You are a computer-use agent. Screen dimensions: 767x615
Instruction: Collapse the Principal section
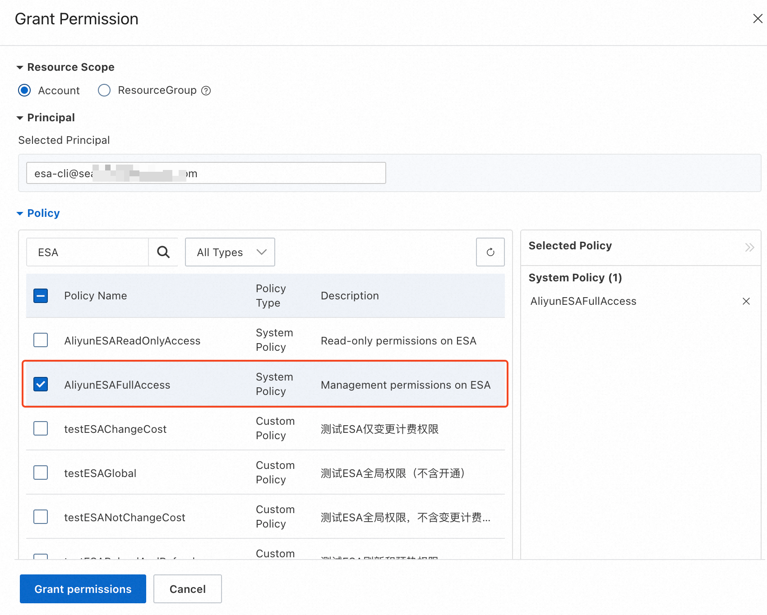coord(20,118)
